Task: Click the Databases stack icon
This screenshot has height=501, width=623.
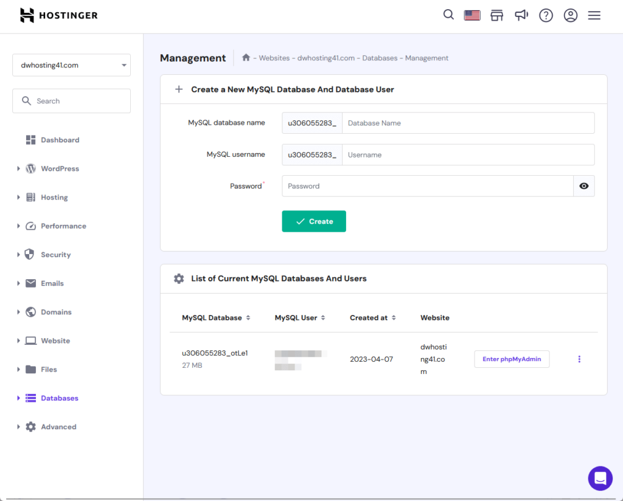Action: (30, 398)
